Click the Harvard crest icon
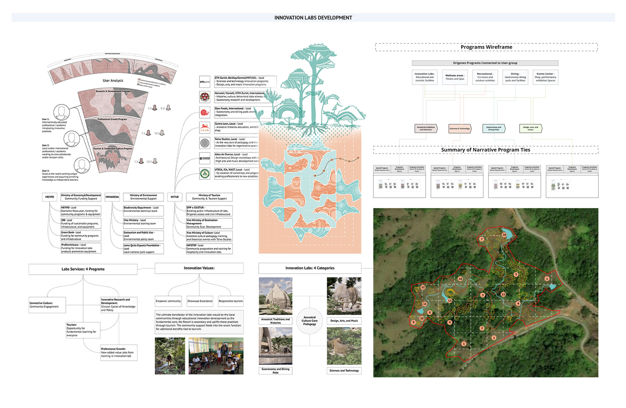Screen dimensions: 626x408 (205, 97)
